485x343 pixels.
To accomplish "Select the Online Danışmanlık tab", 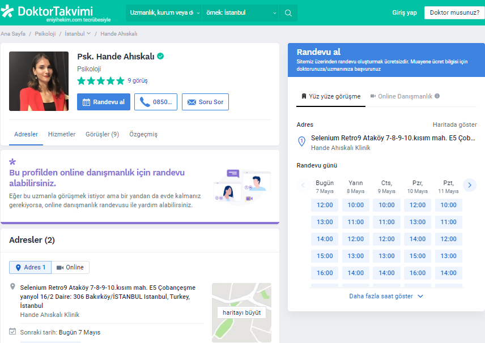I will pos(405,96).
